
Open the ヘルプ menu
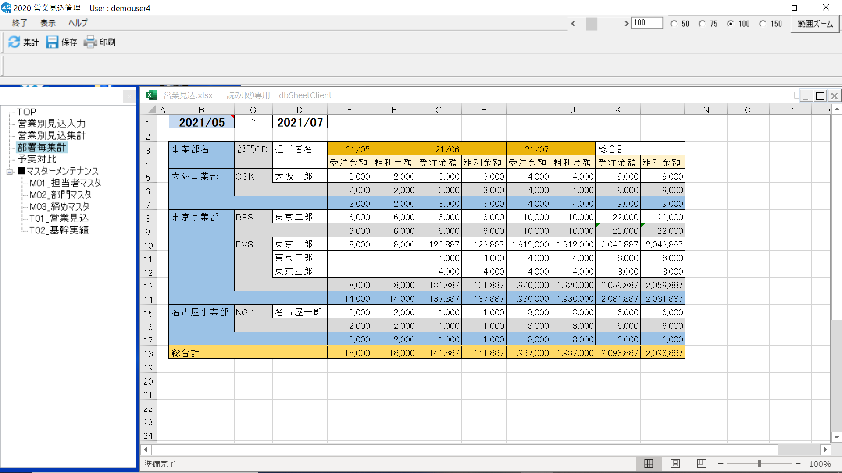point(78,23)
